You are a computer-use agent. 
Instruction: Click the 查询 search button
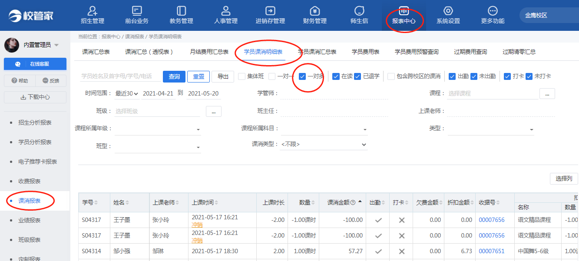point(174,76)
